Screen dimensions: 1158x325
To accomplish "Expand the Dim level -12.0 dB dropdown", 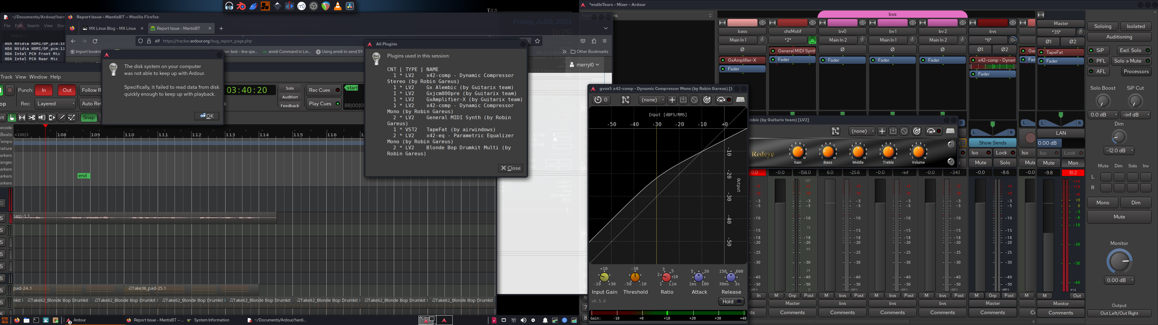I will [1119, 151].
